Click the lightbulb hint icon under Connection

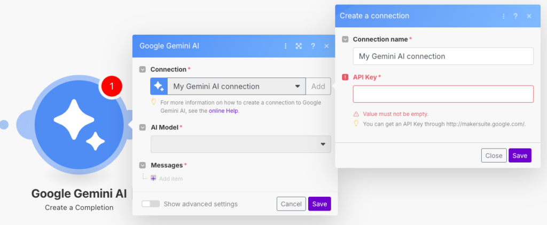tap(153, 102)
